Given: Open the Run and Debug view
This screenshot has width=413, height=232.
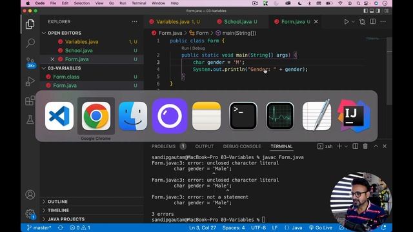Looking at the screenshot, I should click(x=30, y=81).
